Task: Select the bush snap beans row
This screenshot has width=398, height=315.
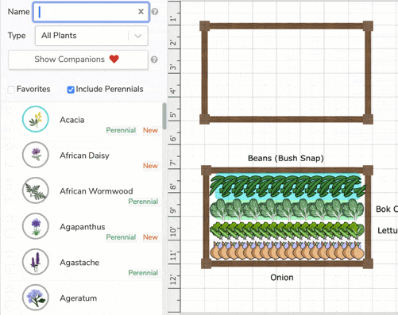Action: pos(288,186)
